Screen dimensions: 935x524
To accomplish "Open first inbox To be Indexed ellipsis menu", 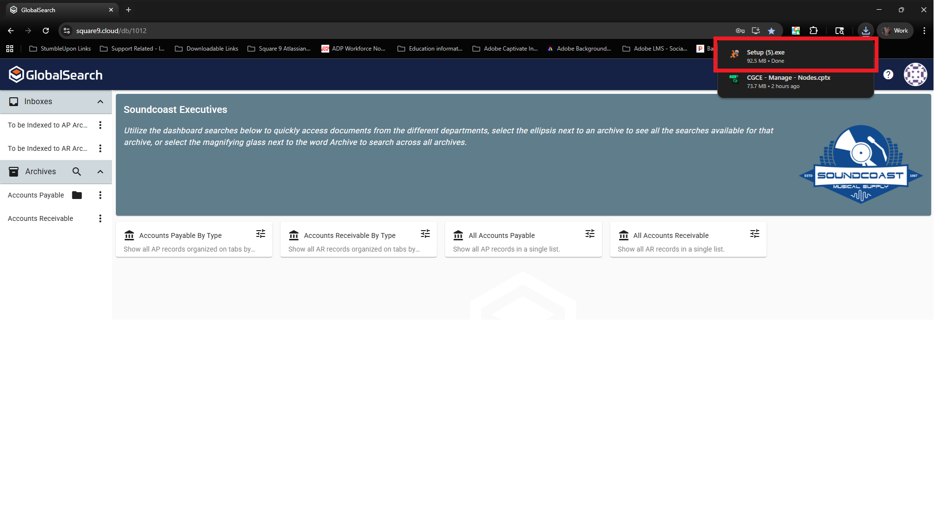I will pyautogui.click(x=100, y=125).
